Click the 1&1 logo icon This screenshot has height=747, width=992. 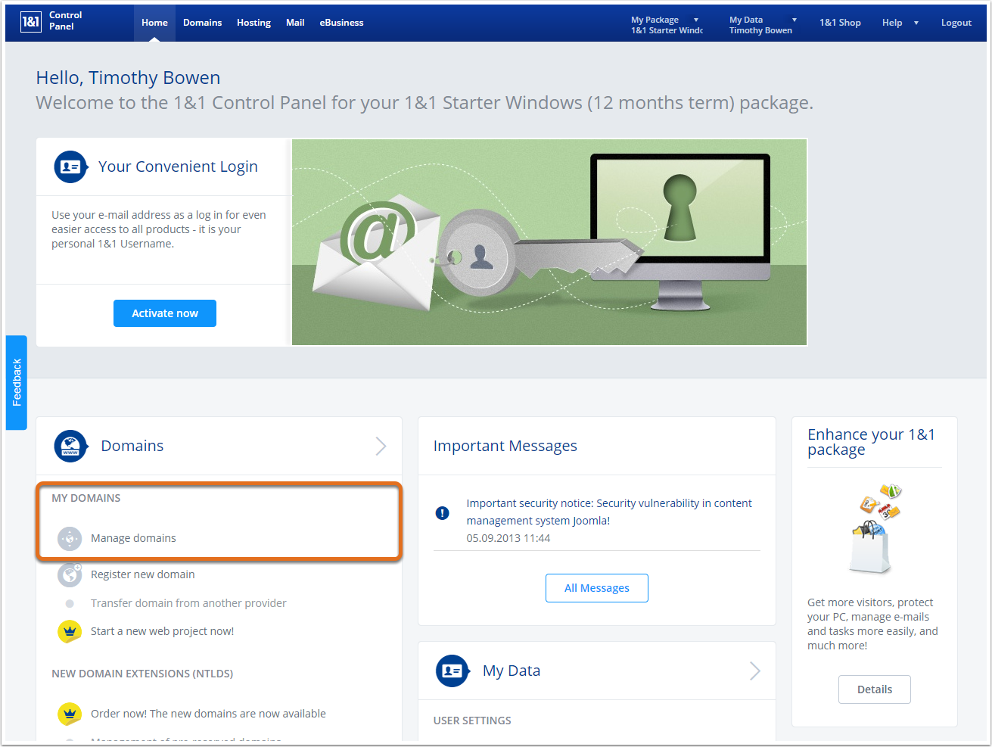[x=31, y=21]
